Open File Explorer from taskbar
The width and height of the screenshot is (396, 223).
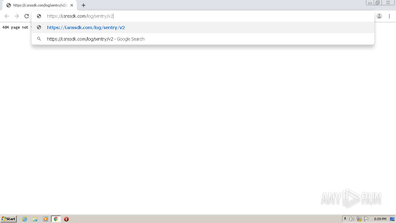click(x=35, y=219)
